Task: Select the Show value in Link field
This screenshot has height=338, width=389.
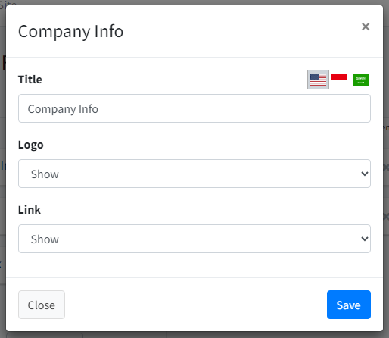Action: 45,239
